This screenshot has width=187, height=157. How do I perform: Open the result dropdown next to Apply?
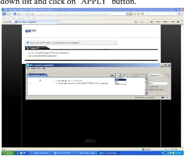(x=118, y=75)
